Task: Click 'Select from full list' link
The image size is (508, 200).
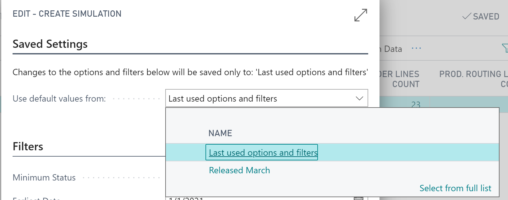Action: point(455,188)
